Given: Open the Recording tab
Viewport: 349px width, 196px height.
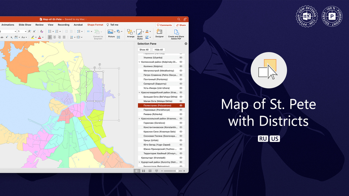Looking at the screenshot, I should click(64, 25).
